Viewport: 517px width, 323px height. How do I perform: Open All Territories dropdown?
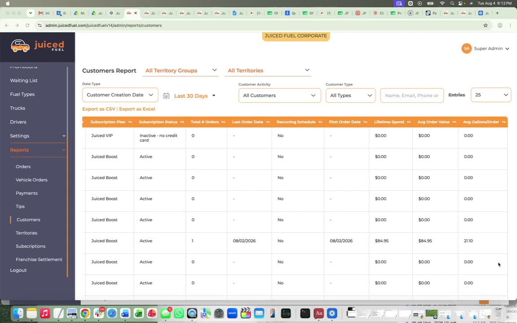coord(268,70)
